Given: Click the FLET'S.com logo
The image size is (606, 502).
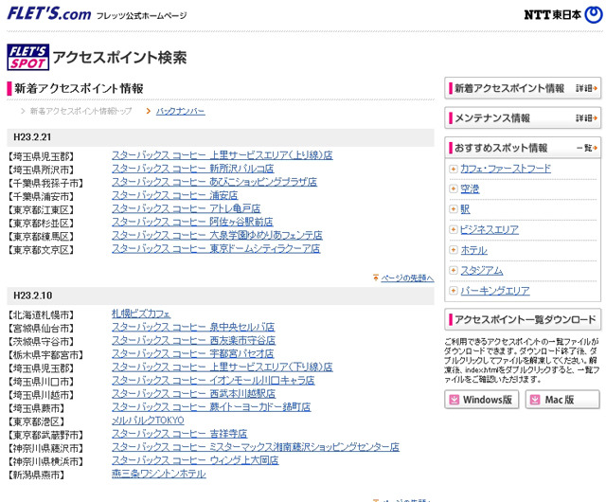Looking at the screenshot, I should 49,14.
